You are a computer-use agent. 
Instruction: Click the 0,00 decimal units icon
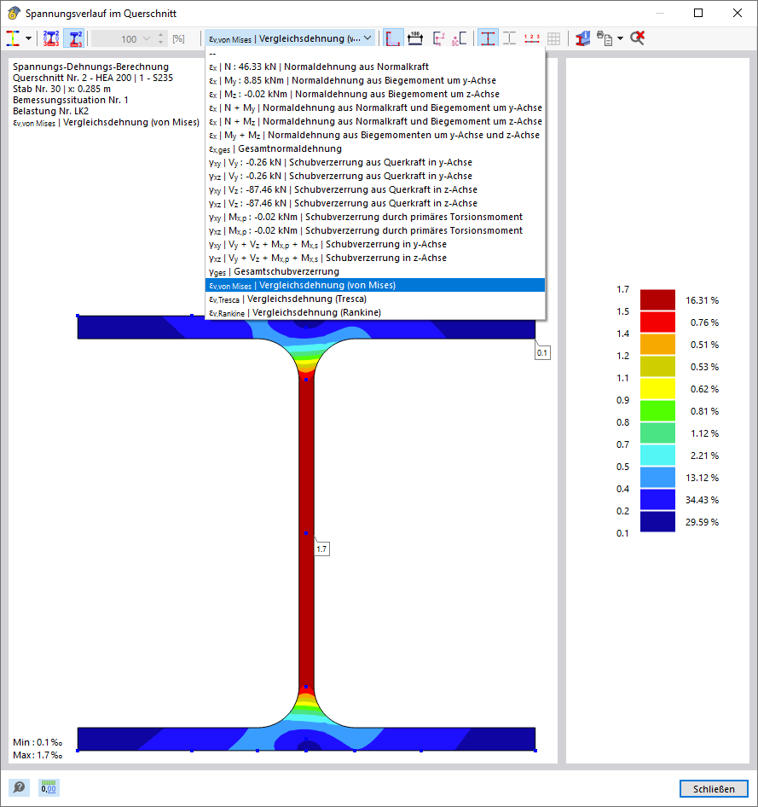click(49, 787)
